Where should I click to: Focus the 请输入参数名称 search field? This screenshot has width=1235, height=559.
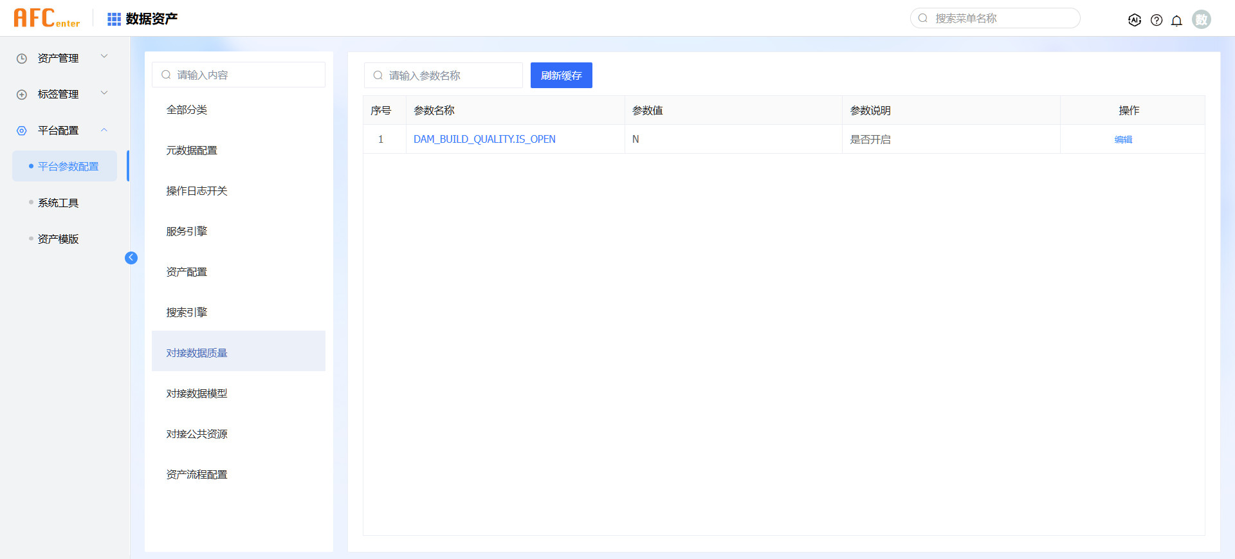click(450, 75)
